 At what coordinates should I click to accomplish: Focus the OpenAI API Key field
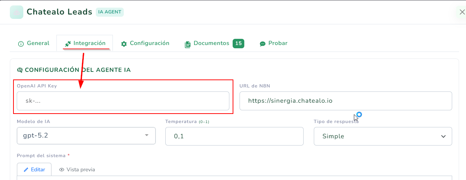click(123, 101)
